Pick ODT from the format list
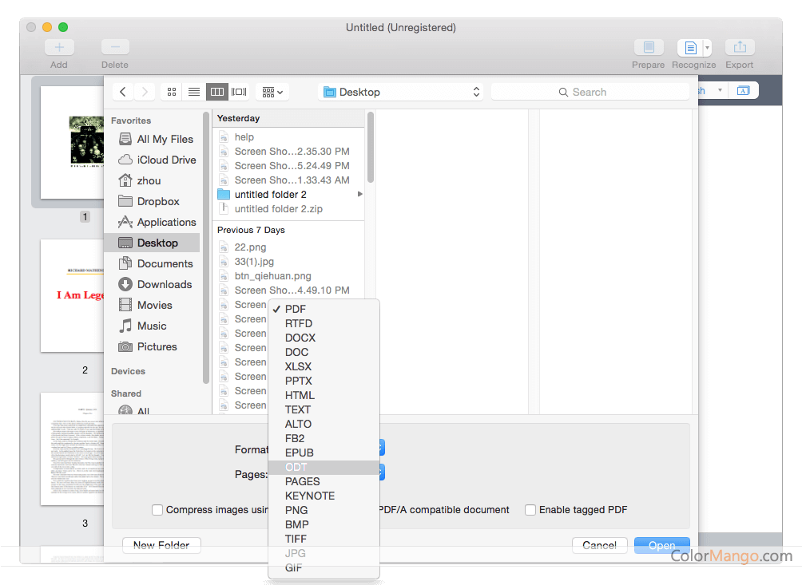The height and width of the screenshot is (585, 802). point(296,467)
